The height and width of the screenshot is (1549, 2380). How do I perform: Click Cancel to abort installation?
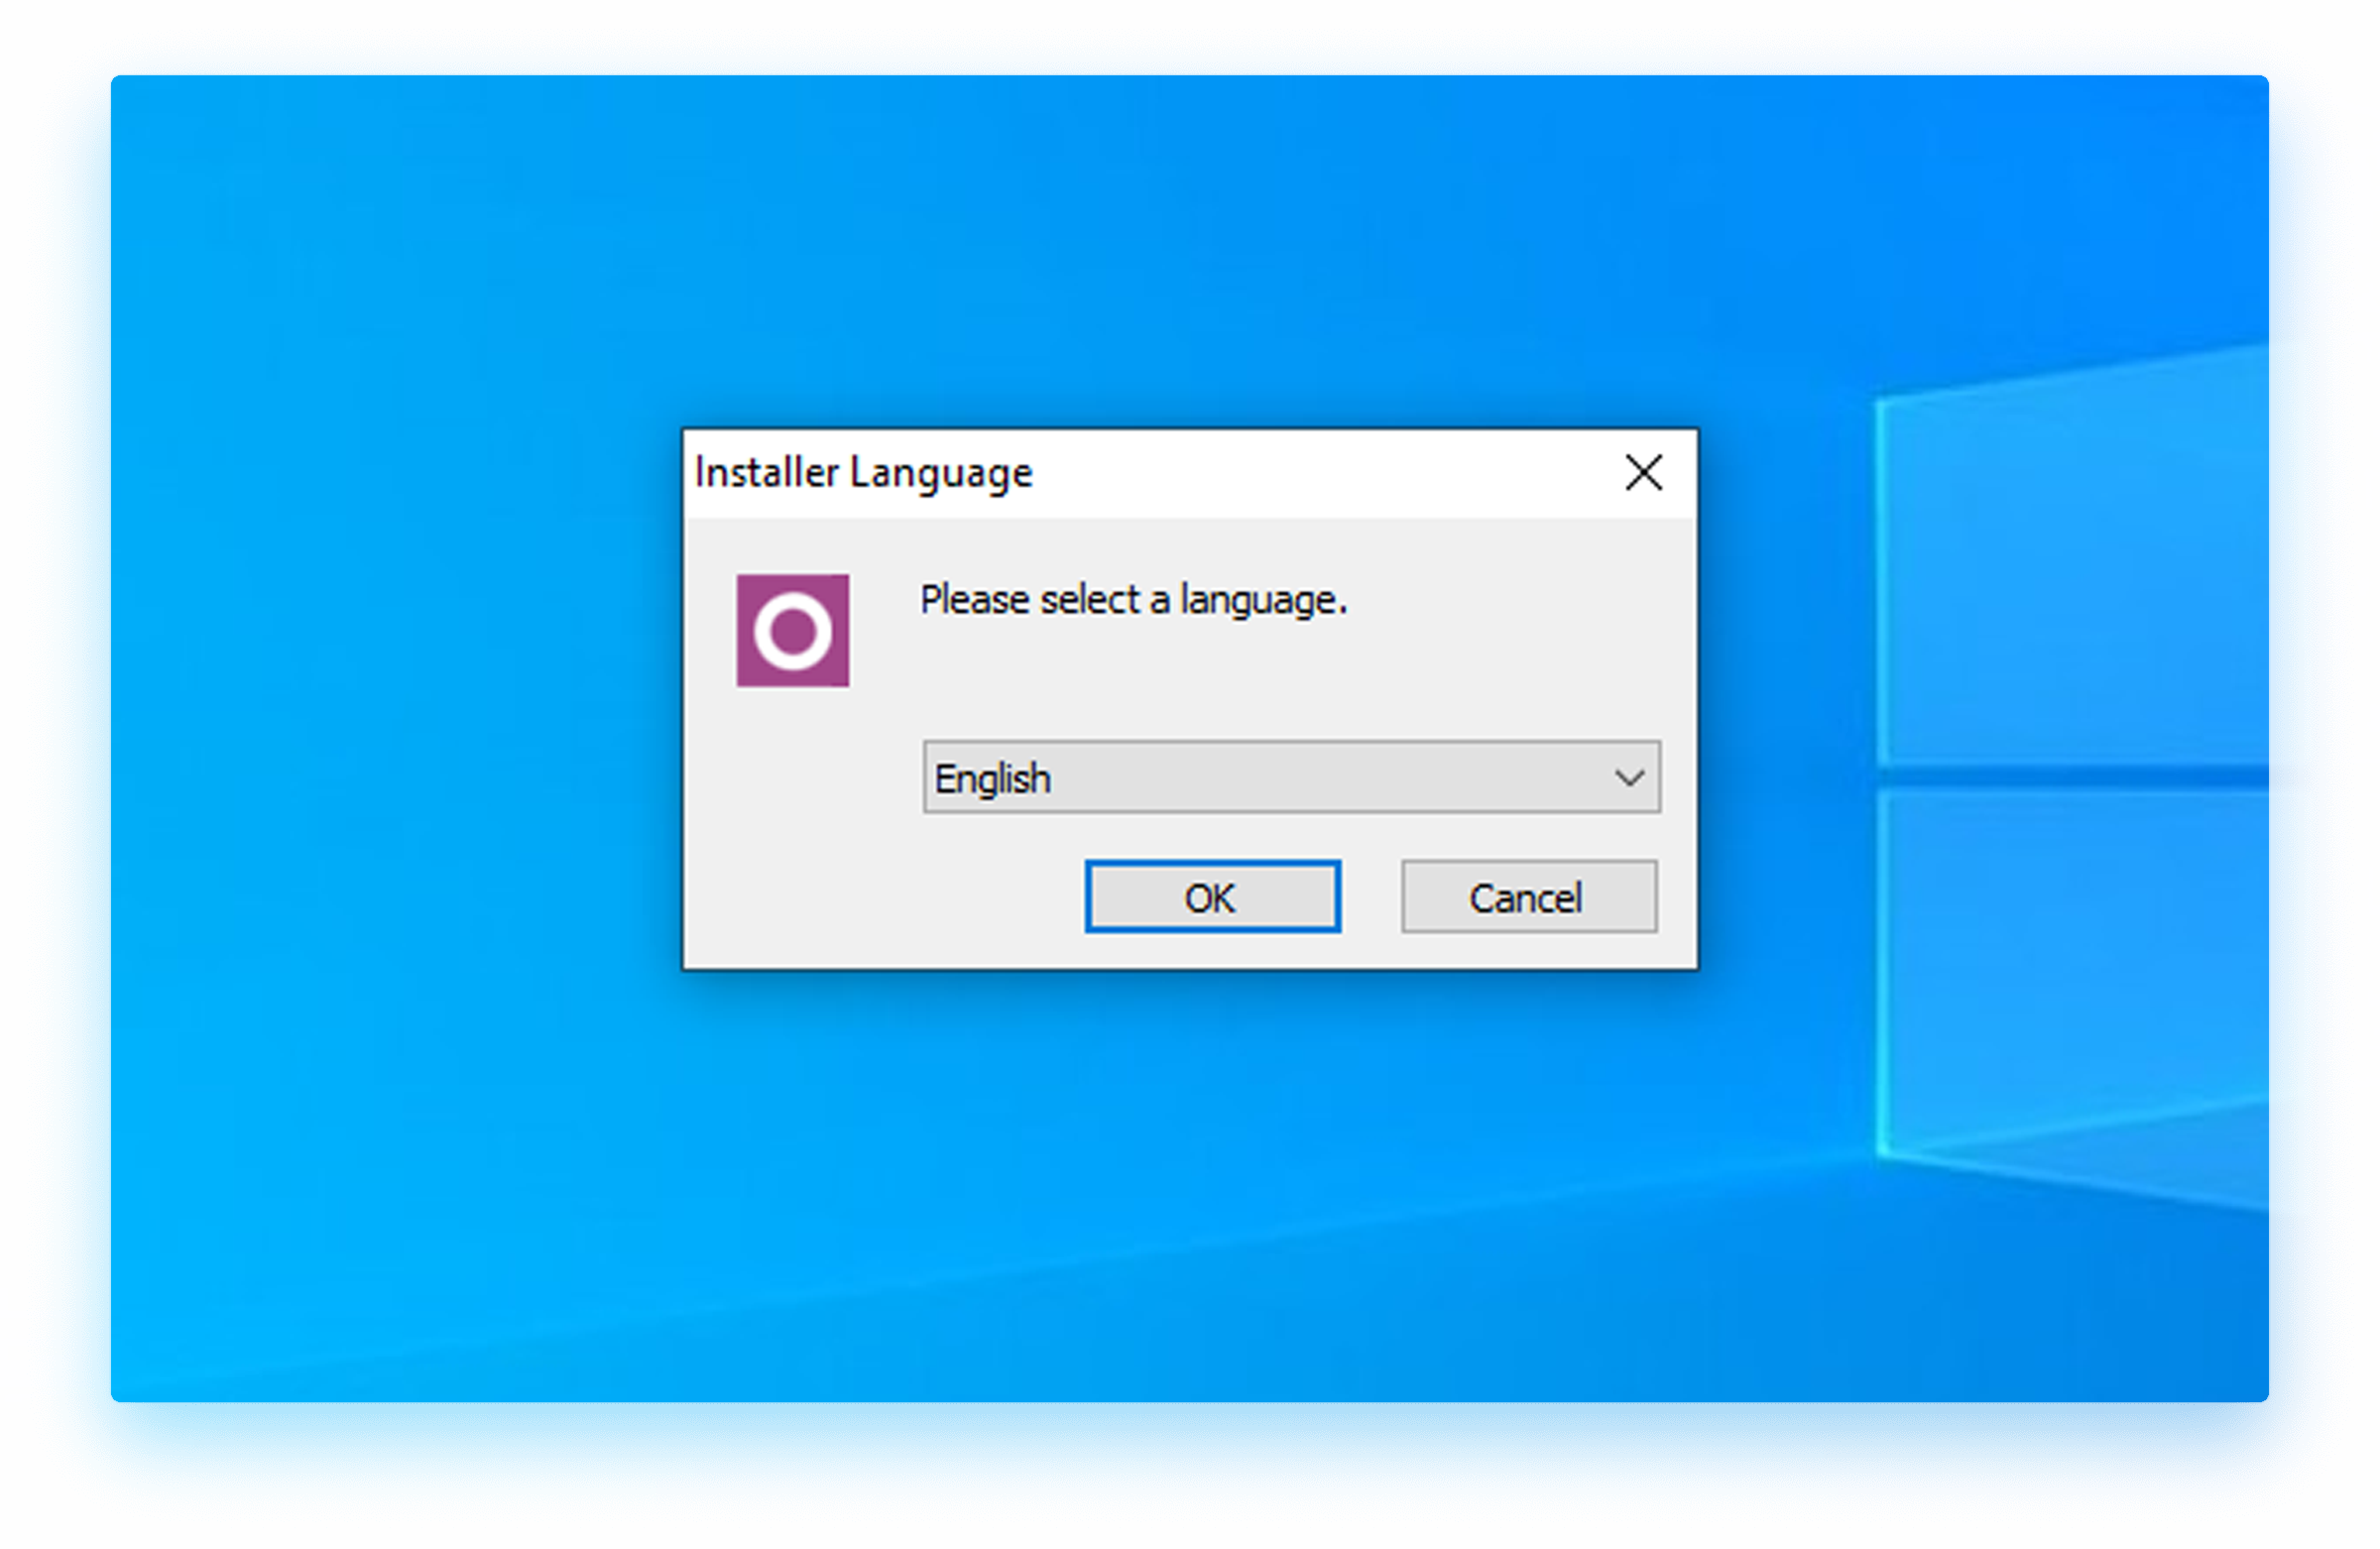(x=1527, y=897)
